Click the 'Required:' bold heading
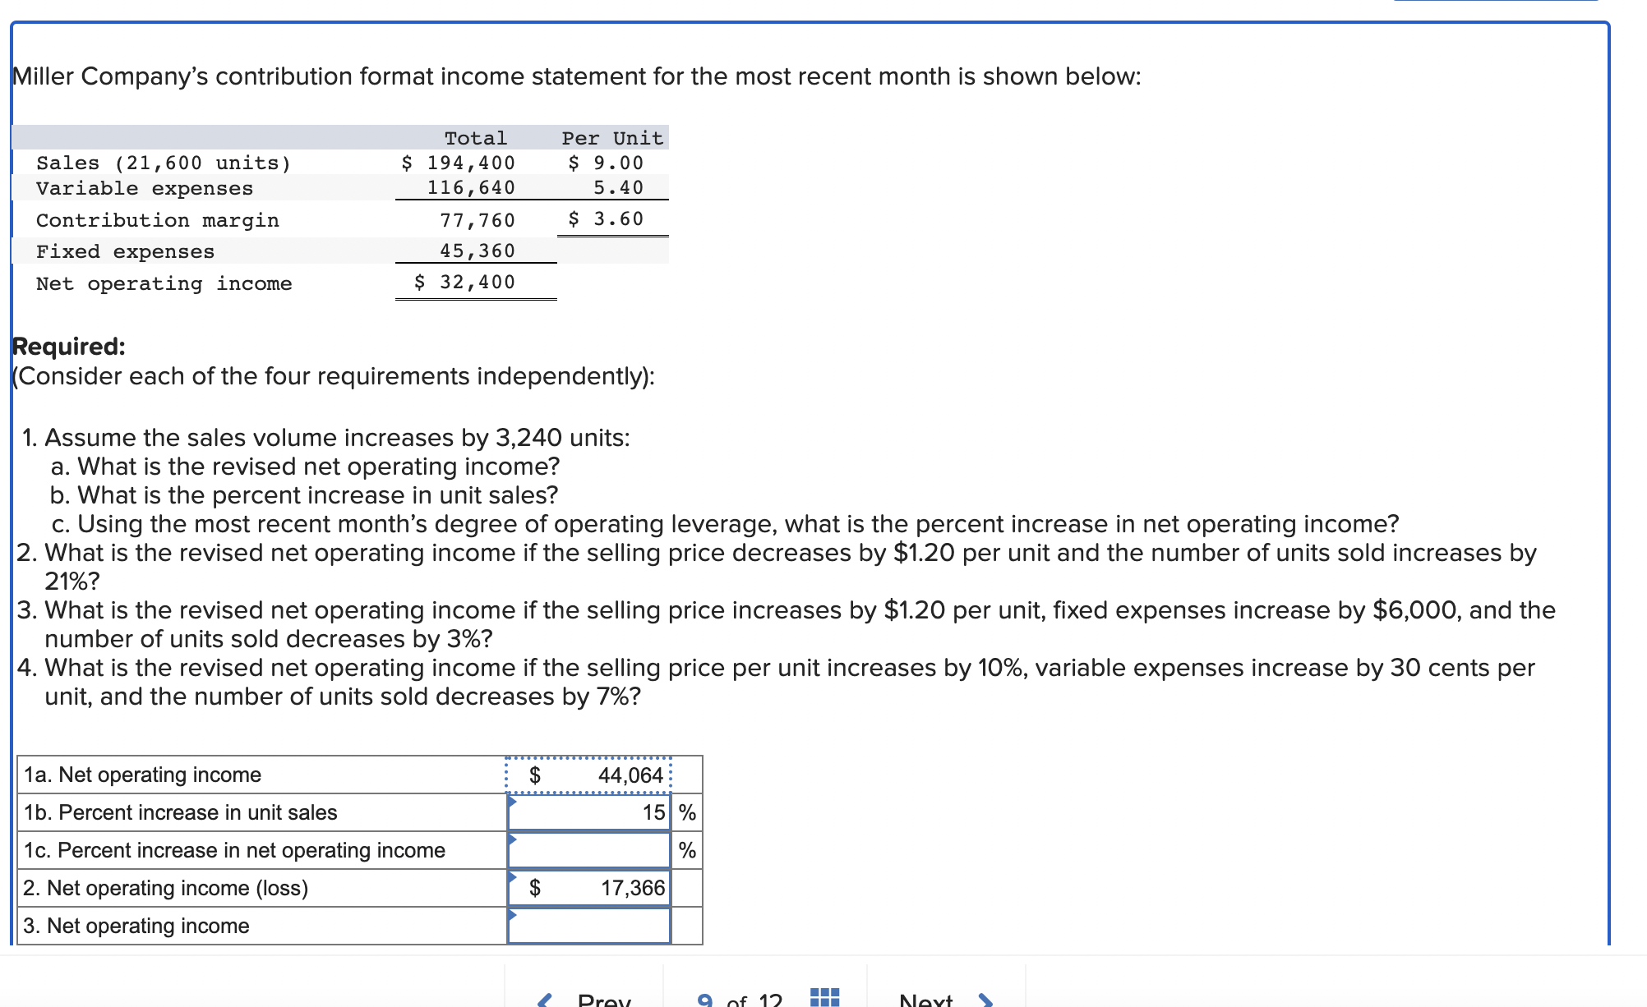 (69, 347)
